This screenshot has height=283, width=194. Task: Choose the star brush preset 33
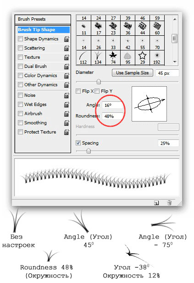tap(113, 43)
